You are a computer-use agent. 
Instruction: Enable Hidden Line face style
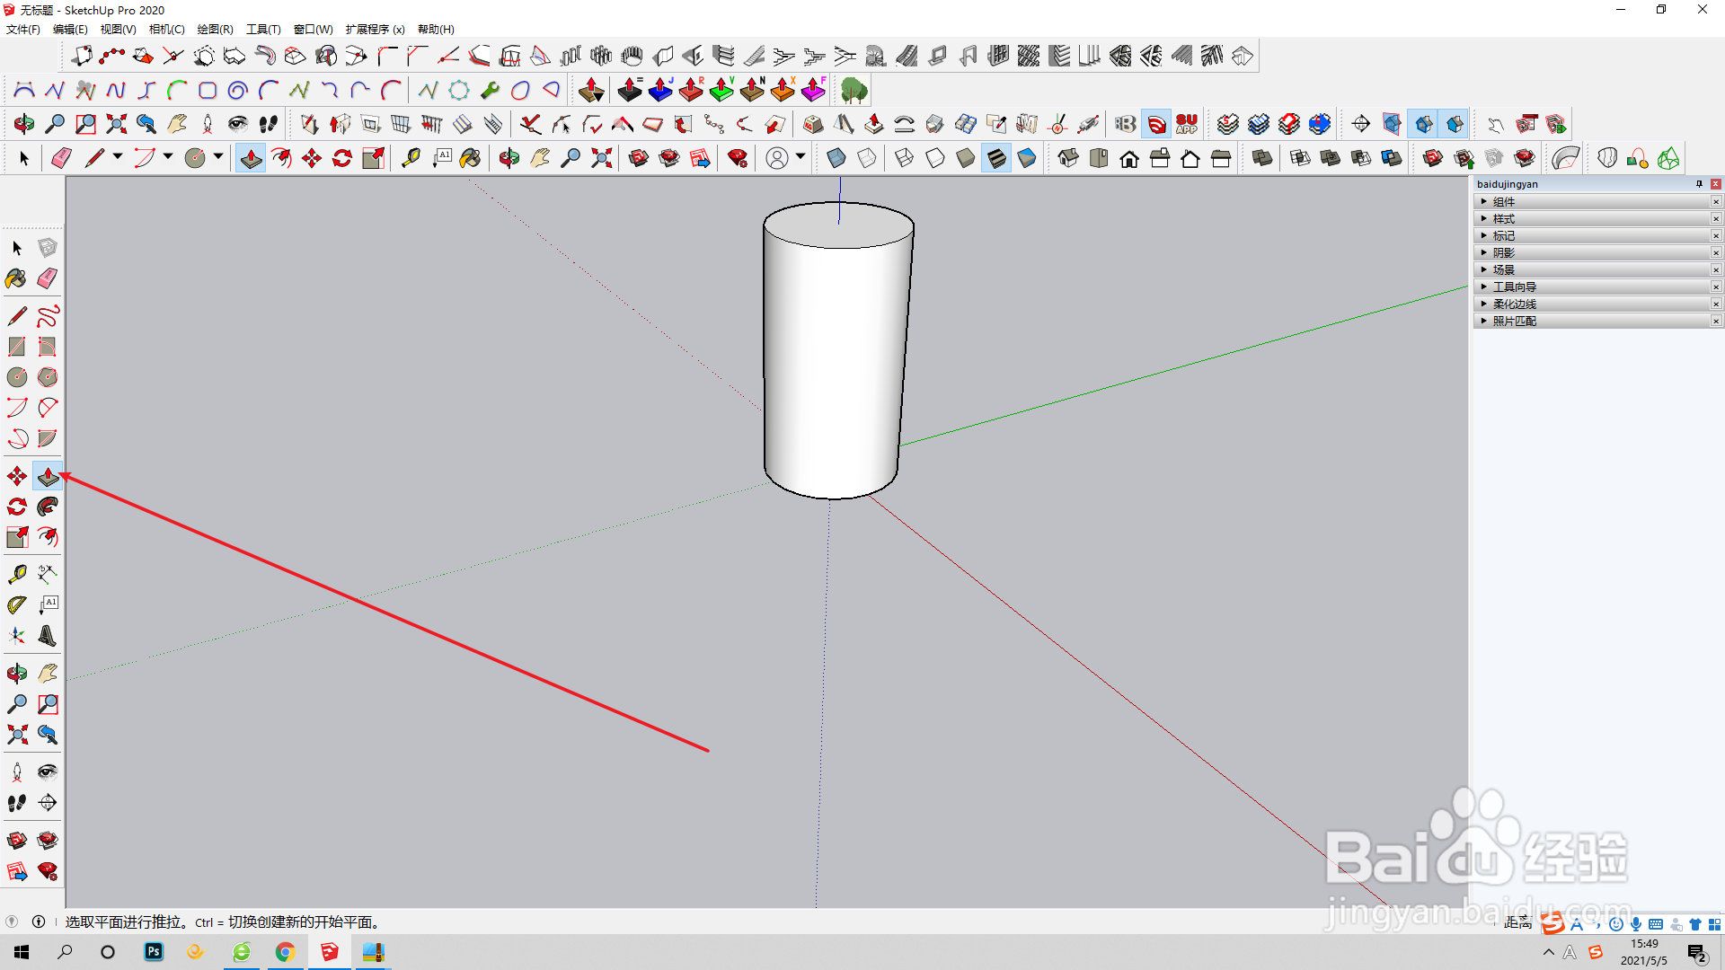tap(935, 159)
